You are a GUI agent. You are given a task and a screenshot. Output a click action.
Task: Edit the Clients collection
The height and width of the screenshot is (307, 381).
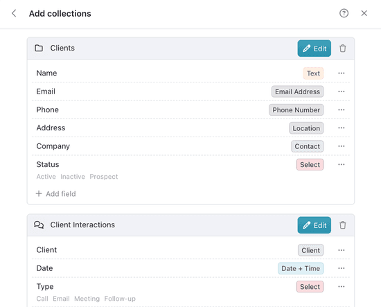pyautogui.click(x=314, y=49)
